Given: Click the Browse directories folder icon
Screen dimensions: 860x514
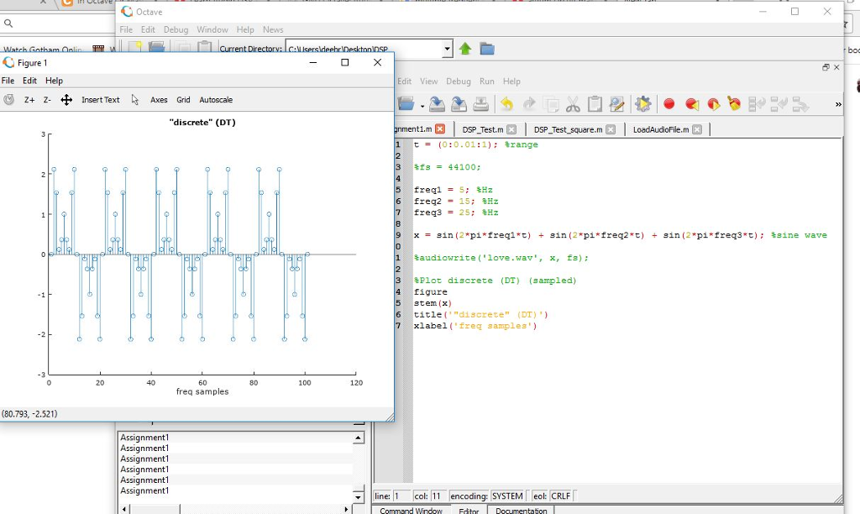Looking at the screenshot, I should (x=487, y=49).
